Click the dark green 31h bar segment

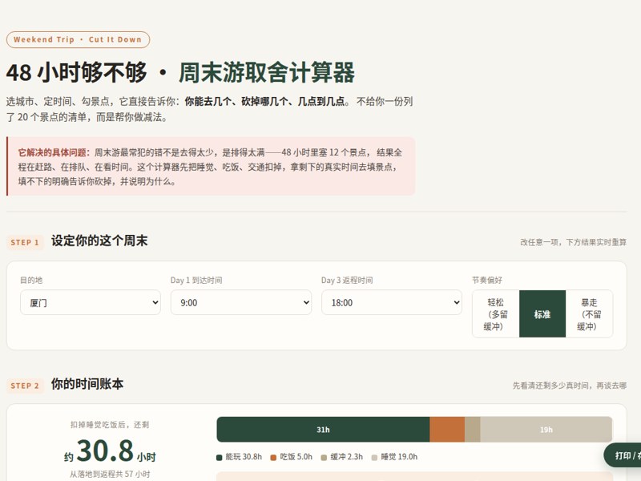[x=323, y=430]
